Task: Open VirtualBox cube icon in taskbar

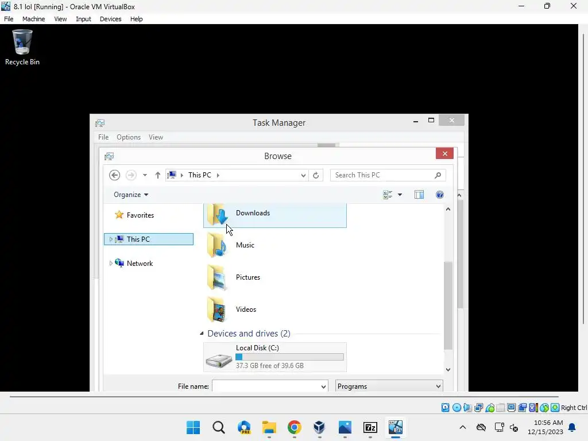Action: (319, 427)
